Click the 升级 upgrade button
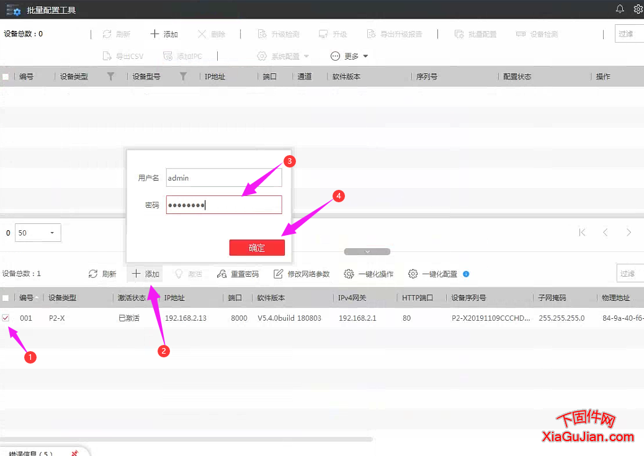This screenshot has height=456, width=644. (x=333, y=34)
